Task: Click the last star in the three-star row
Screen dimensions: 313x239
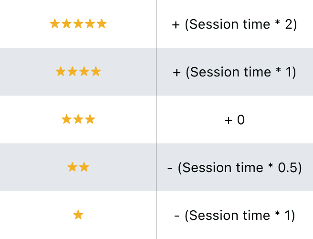Action: 90,119
